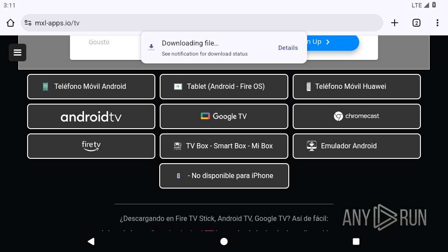Open the site hamburger menu
Viewport: 448px width, 252px height.
click(17, 52)
